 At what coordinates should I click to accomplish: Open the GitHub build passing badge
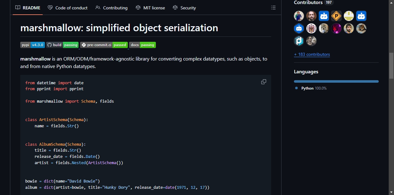point(62,45)
